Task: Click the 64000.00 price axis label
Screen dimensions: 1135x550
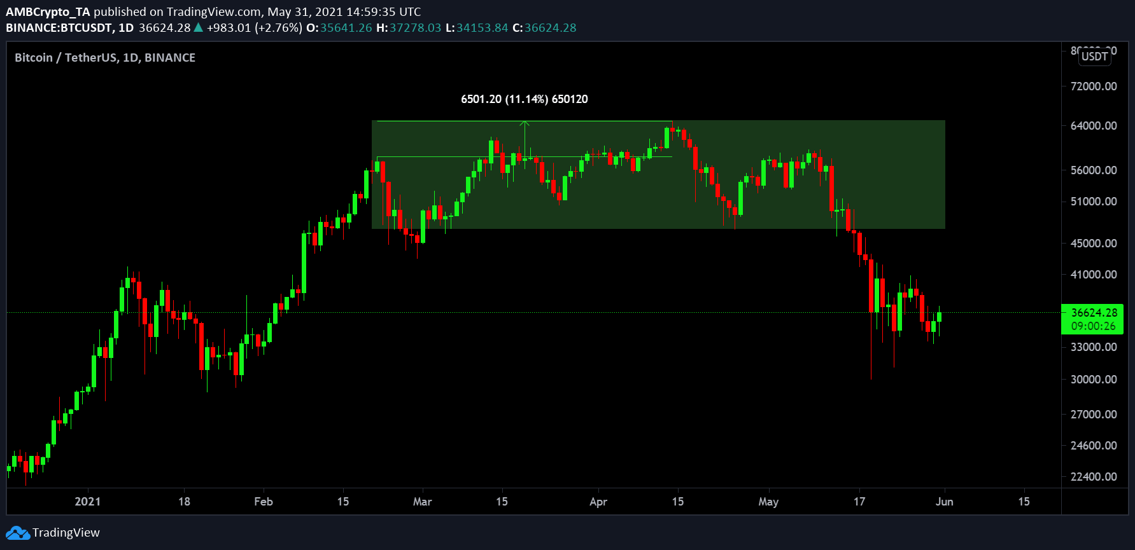Action: coord(1094,126)
